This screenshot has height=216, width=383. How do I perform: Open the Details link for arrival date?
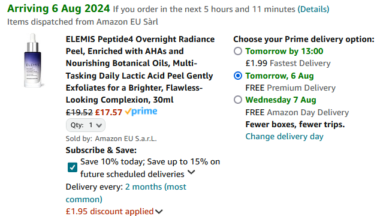point(313,9)
